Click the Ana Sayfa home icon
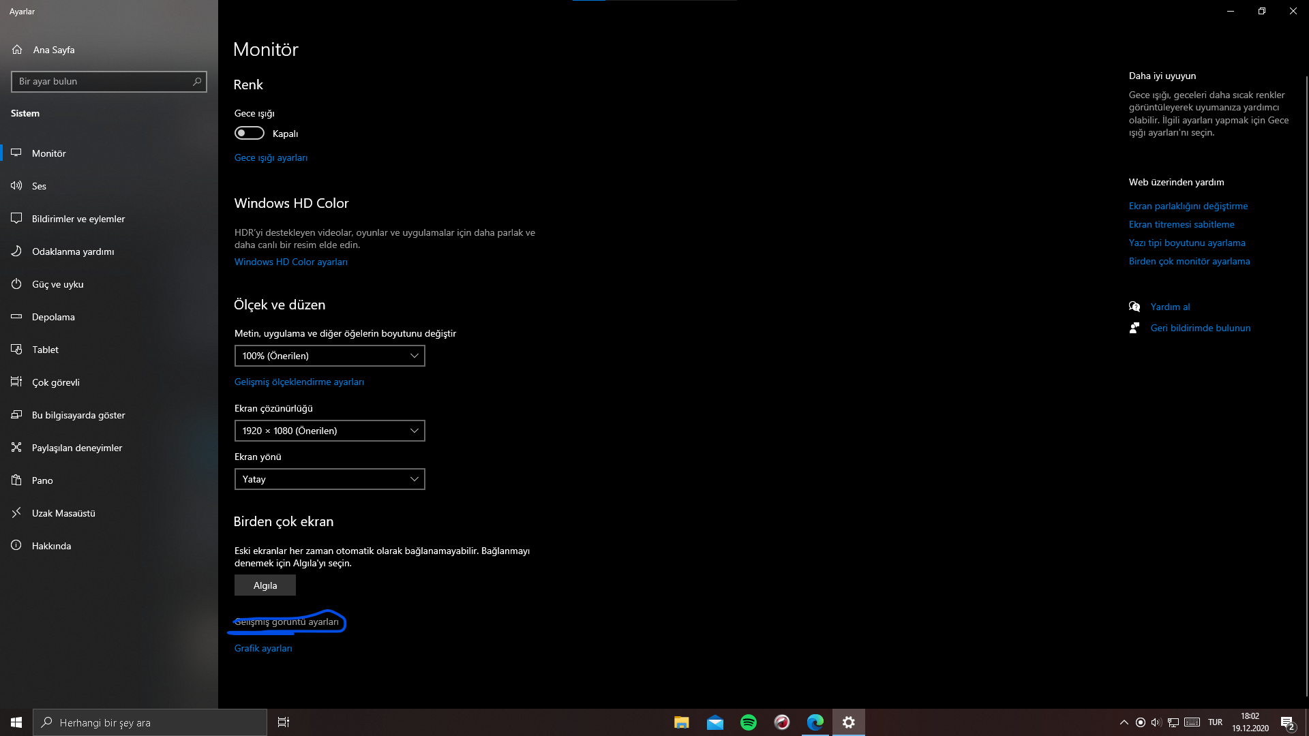This screenshot has height=736, width=1309. tap(17, 50)
